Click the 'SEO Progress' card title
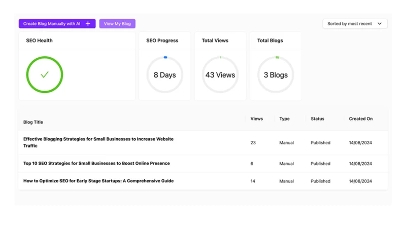 tap(162, 41)
